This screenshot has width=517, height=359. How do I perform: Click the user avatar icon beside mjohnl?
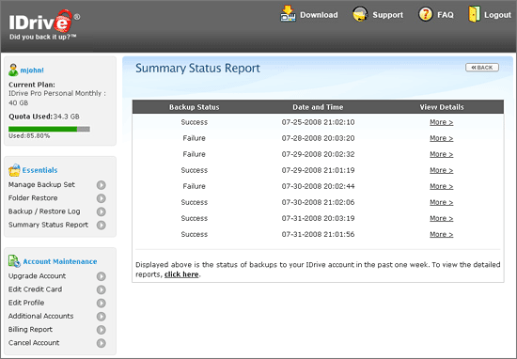pos(13,70)
